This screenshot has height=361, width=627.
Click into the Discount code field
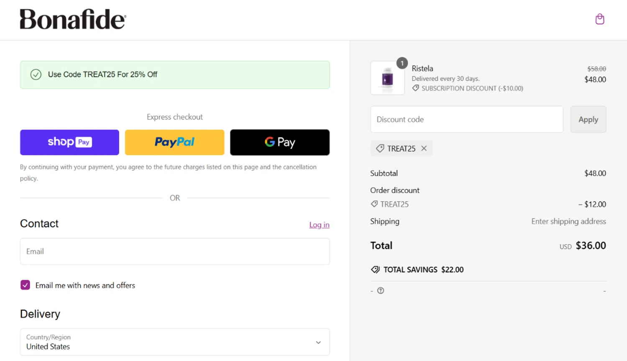[466, 119]
